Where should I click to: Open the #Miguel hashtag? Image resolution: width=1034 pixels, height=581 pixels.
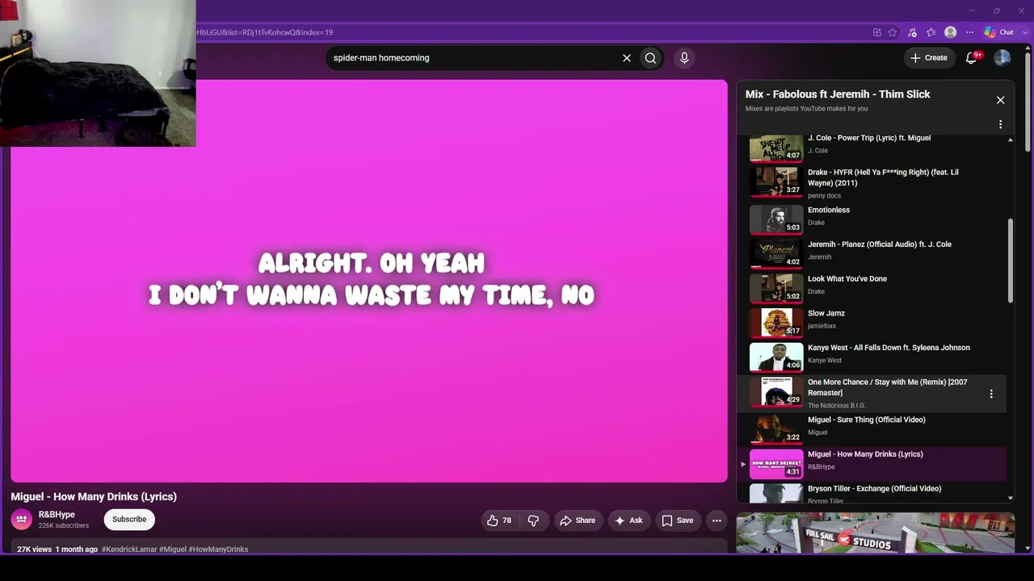tap(172, 550)
